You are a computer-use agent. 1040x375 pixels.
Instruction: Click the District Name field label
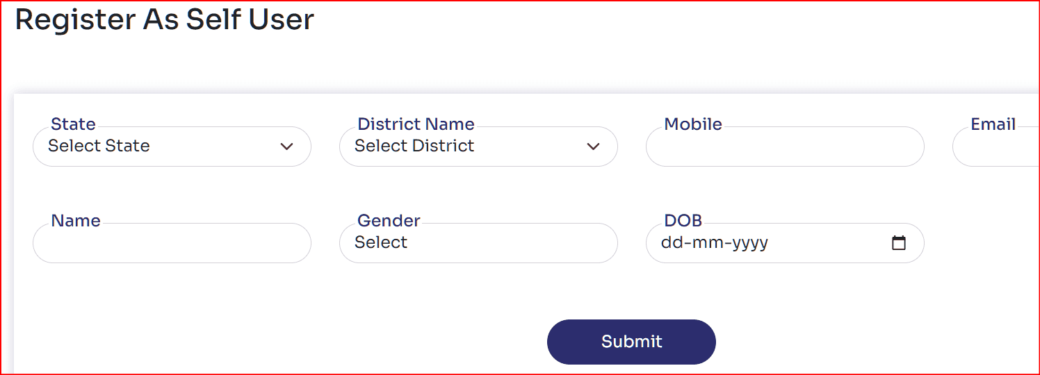416,124
